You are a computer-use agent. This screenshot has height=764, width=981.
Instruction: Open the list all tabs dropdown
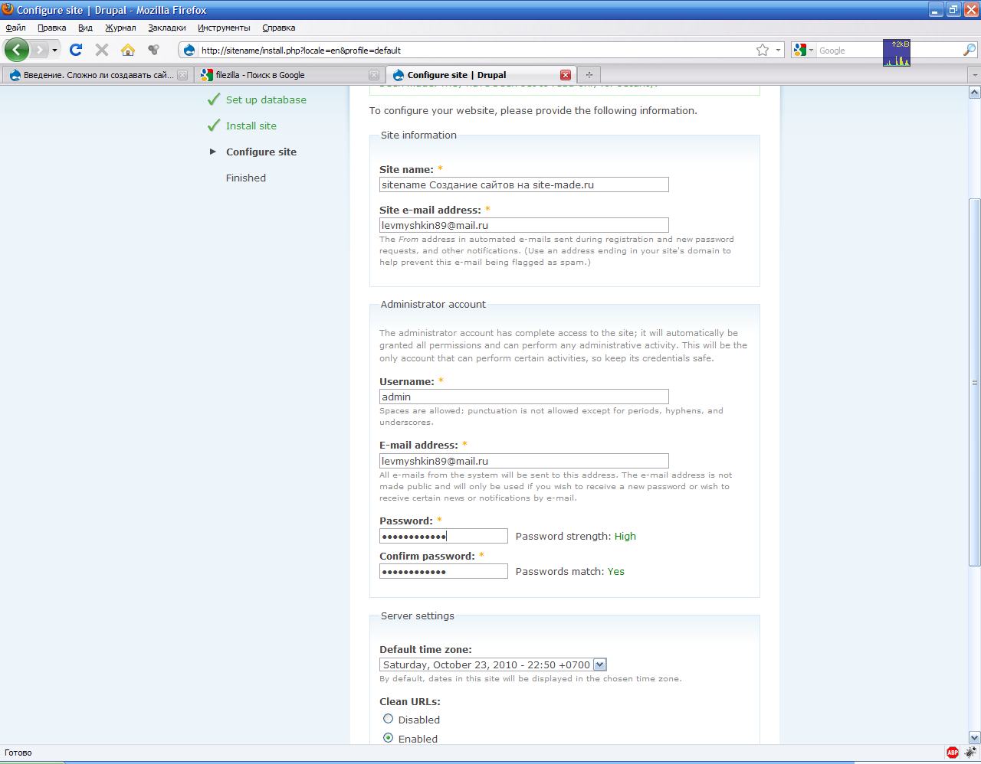(x=975, y=75)
